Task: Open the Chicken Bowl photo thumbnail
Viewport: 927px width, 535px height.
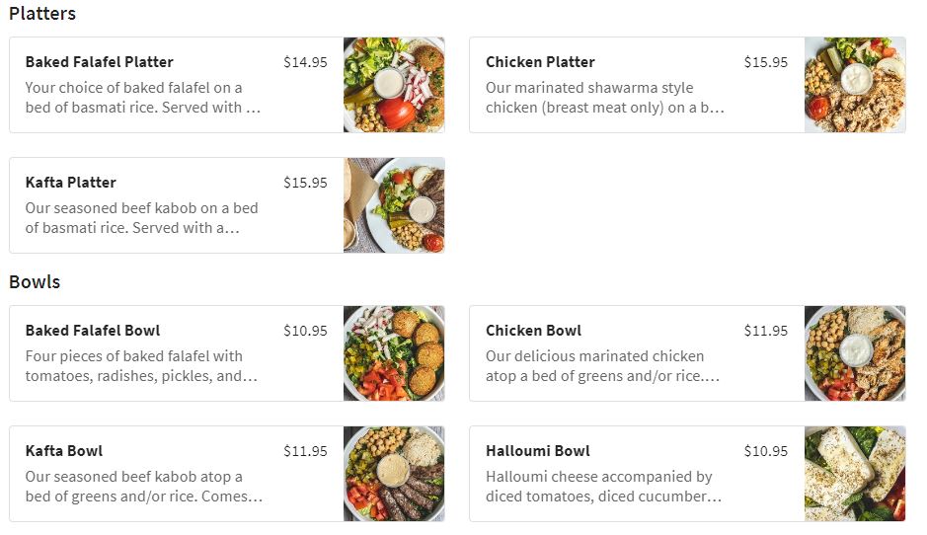Action: (x=854, y=353)
